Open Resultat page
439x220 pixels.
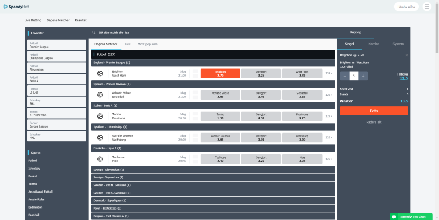click(x=81, y=20)
